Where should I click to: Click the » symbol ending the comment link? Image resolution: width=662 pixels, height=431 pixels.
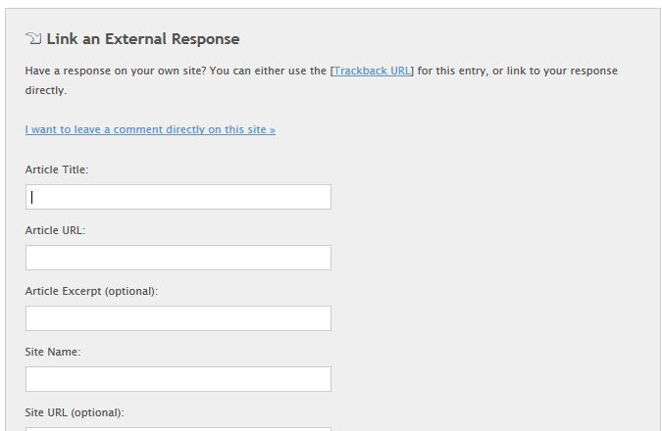coord(272,129)
